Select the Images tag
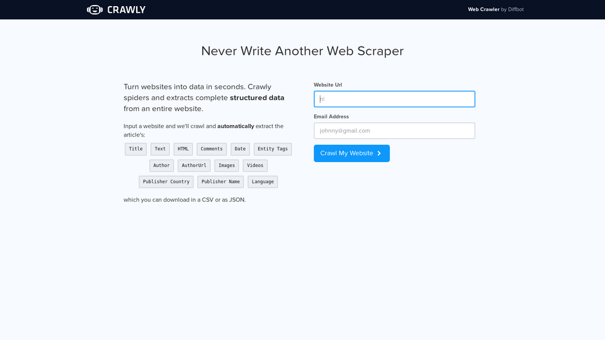 [x=226, y=166]
